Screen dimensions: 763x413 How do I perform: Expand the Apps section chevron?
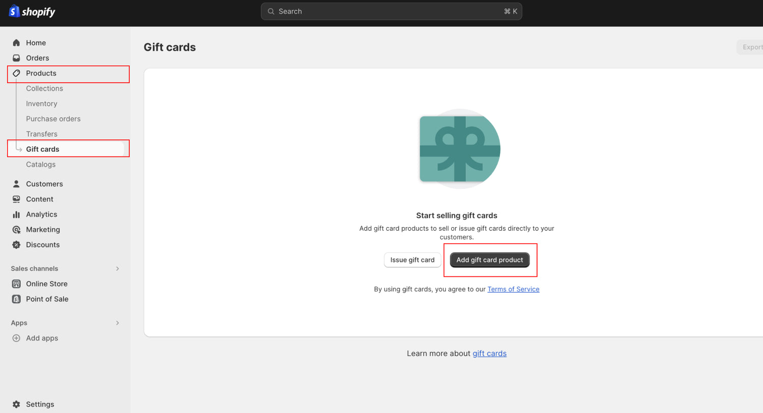coord(118,323)
